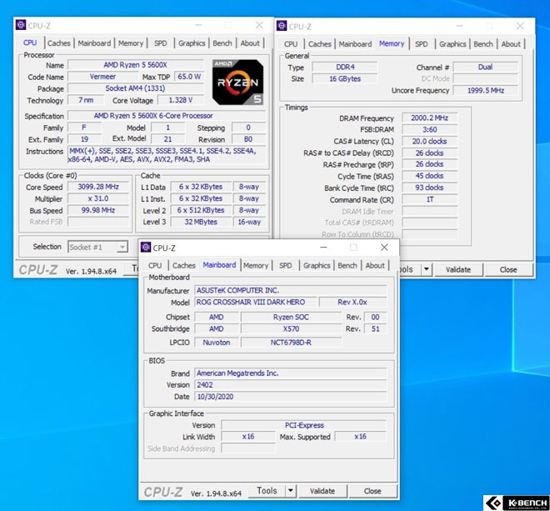550x511 pixels.
Task: Click the Channel # value Dual
Action: click(486, 67)
